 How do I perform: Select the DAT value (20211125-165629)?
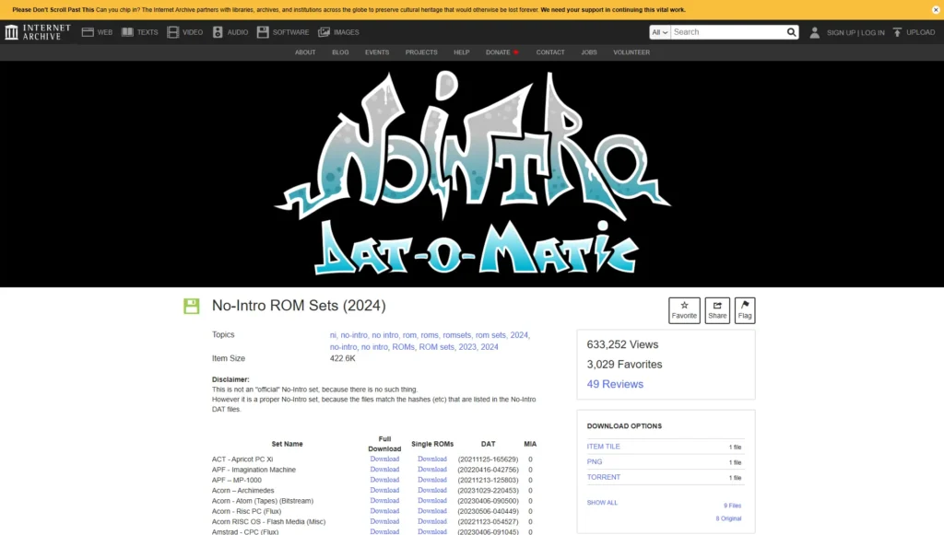[x=488, y=459]
